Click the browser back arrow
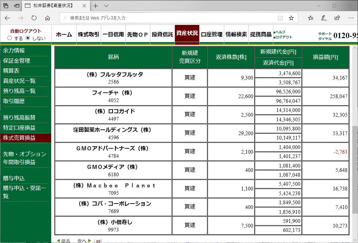The image size is (358, 243). tap(7, 18)
